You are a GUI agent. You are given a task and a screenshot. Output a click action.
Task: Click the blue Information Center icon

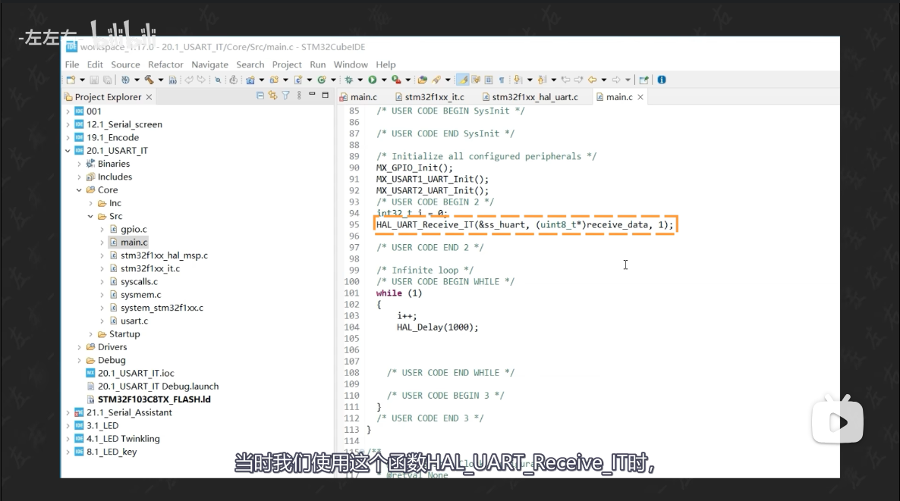pyautogui.click(x=662, y=80)
